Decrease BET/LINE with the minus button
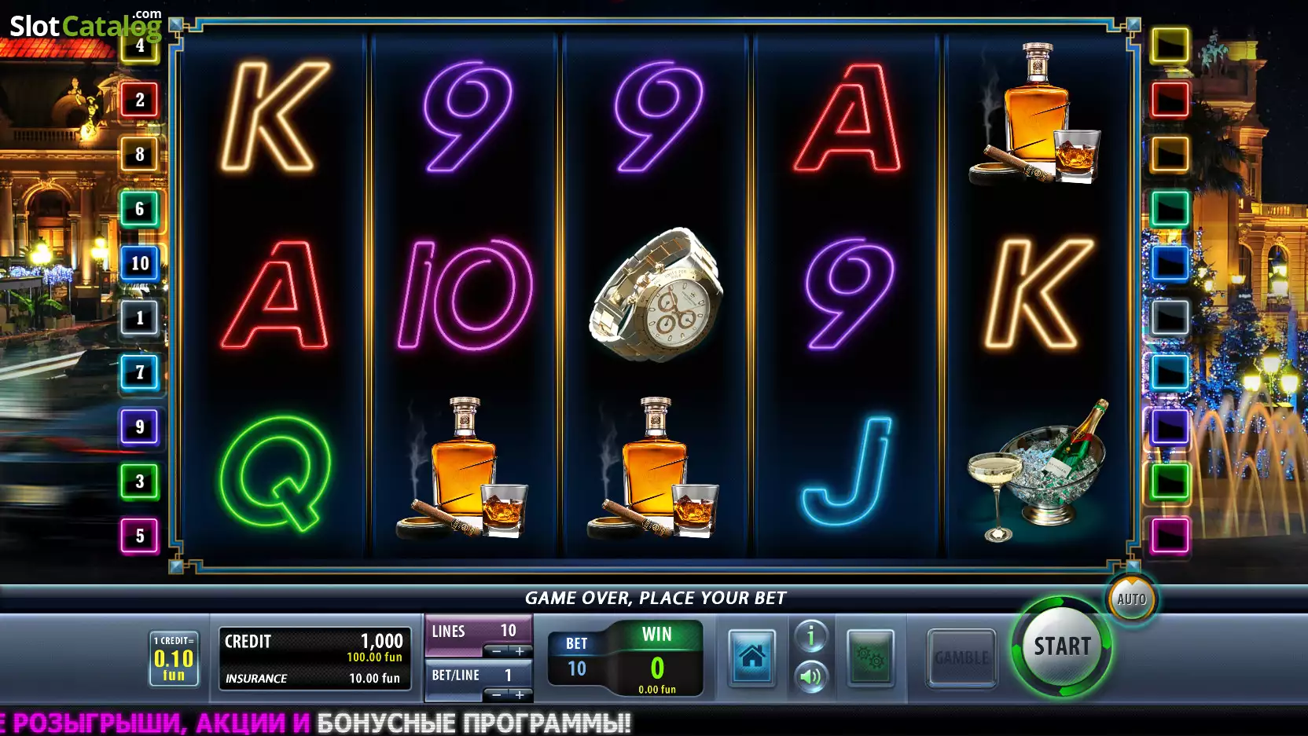Viewport: 1308px width, 736px height. (x=496, y=695)
